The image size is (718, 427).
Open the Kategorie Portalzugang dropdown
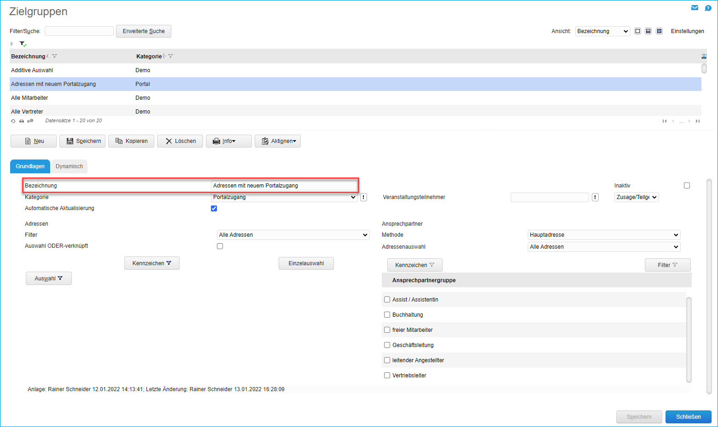[x=284, y=197]
